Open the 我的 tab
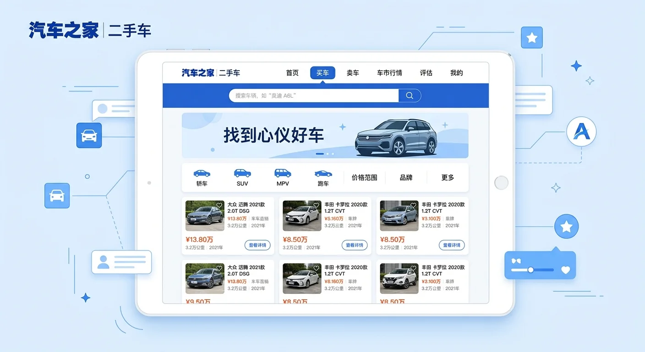The image size is (645, 352). (x=456, y=73)
